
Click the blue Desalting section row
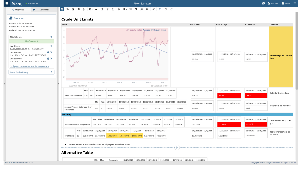177,115
